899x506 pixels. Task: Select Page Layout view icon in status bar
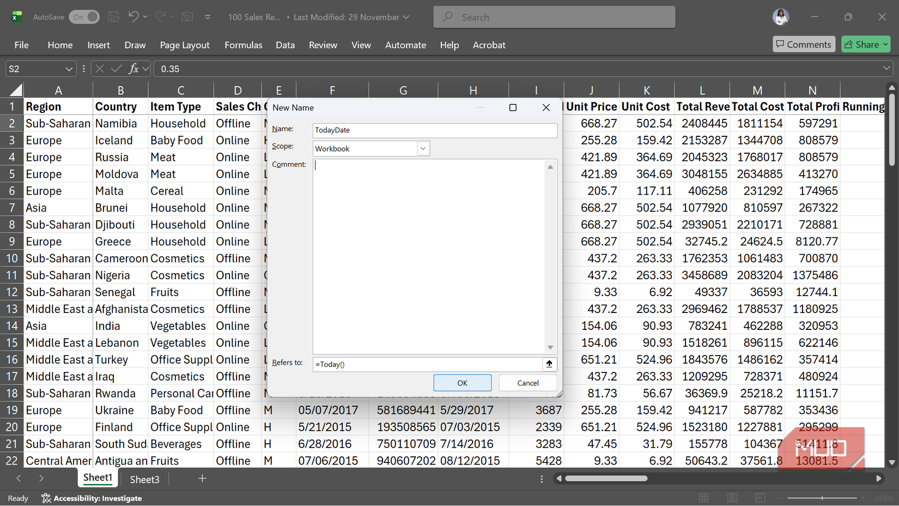point(732,498)
